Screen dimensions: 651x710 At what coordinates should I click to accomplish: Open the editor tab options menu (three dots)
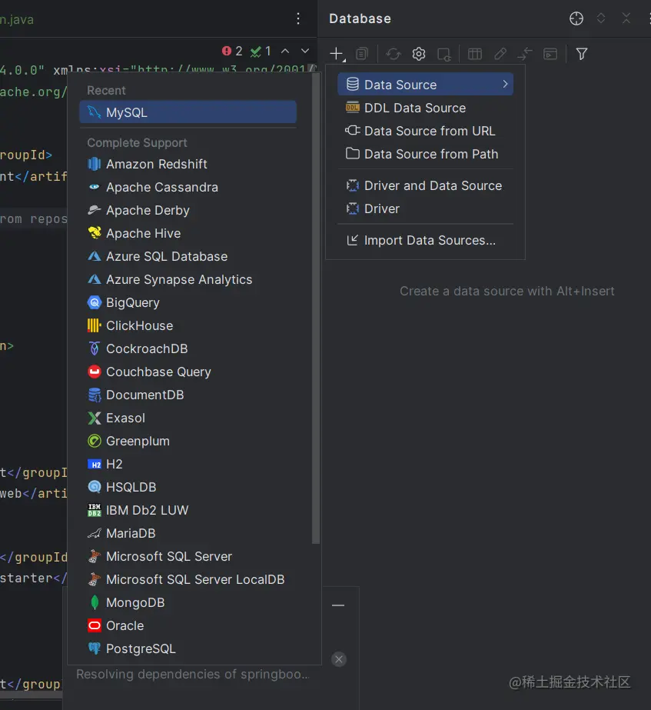(298, 18)
